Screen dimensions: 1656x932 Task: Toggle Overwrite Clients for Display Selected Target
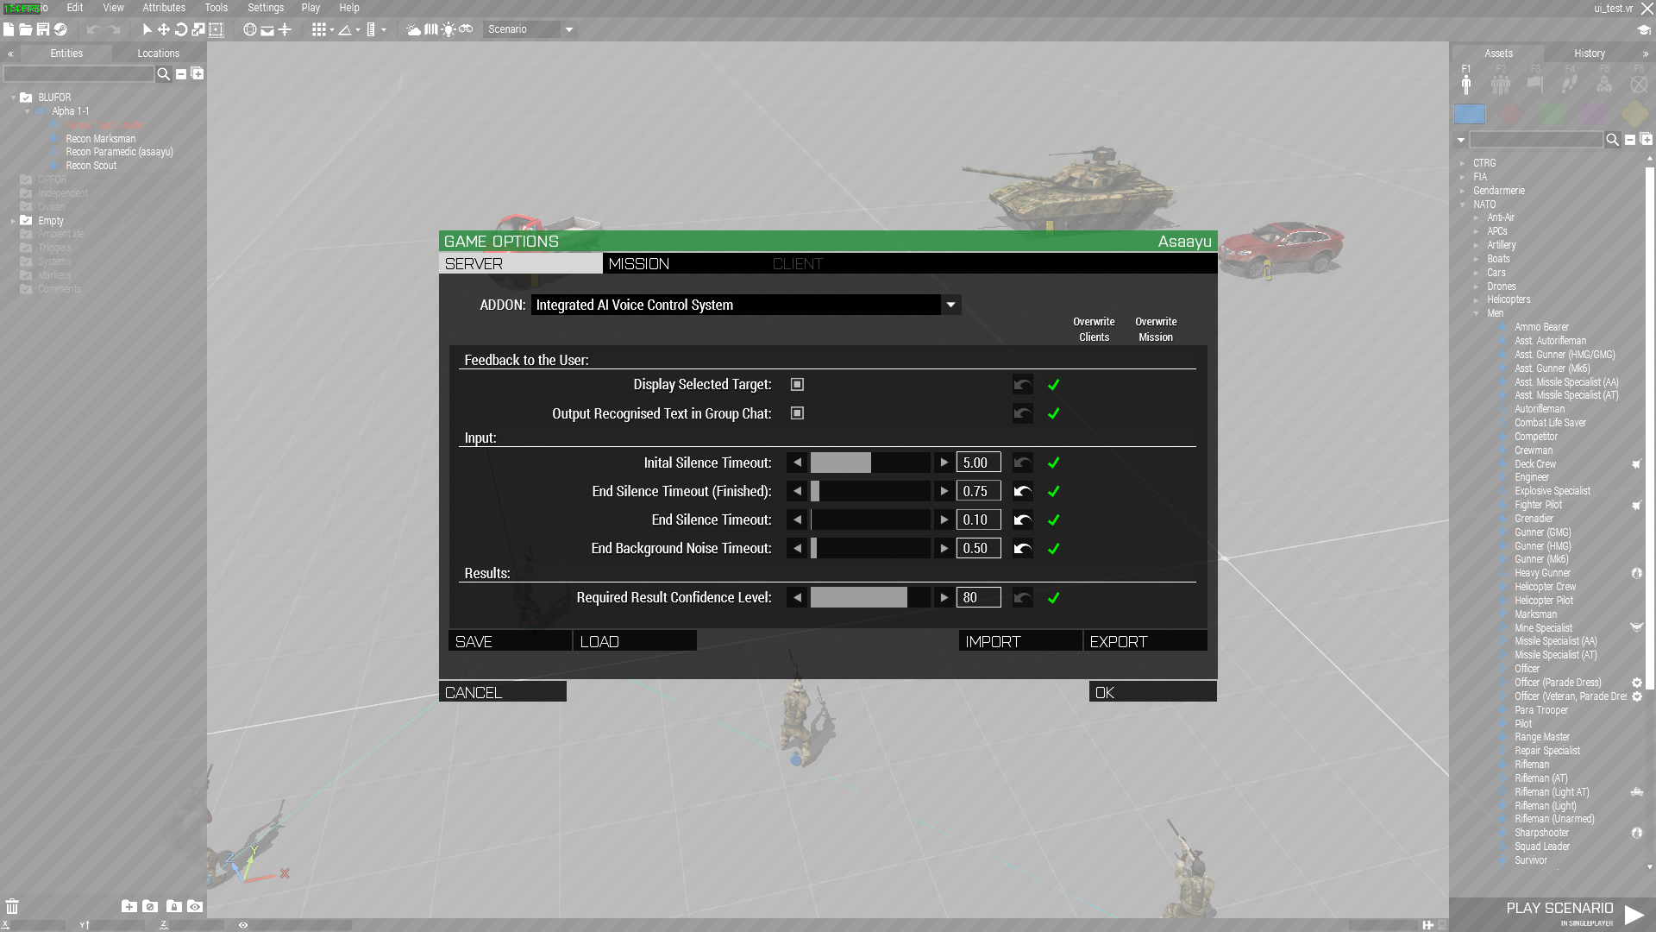[1053, 385]
